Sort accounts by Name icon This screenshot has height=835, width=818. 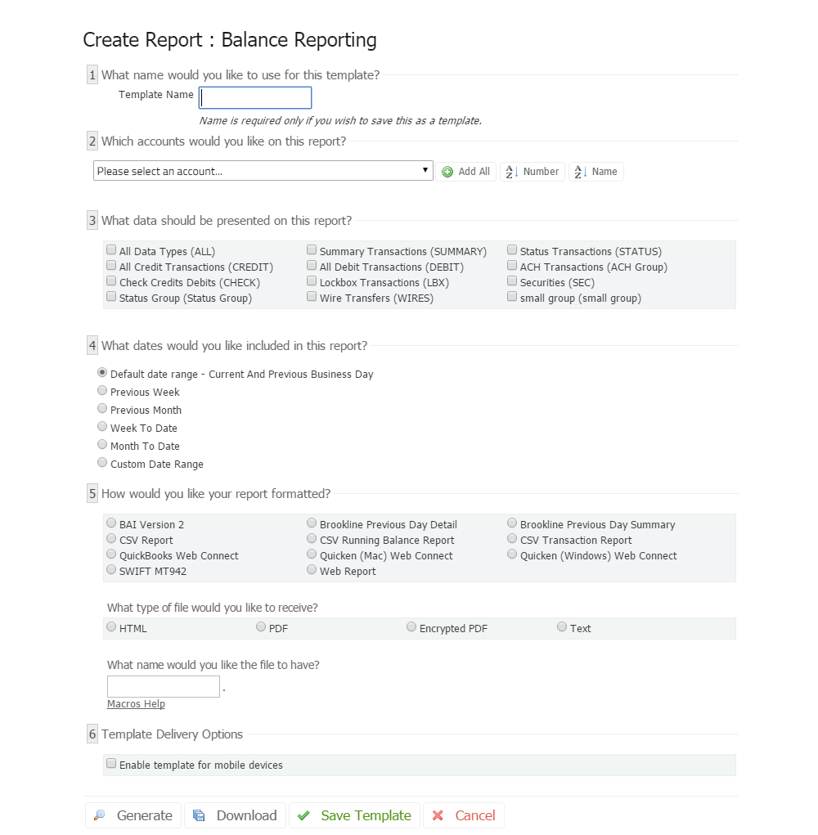581,172
